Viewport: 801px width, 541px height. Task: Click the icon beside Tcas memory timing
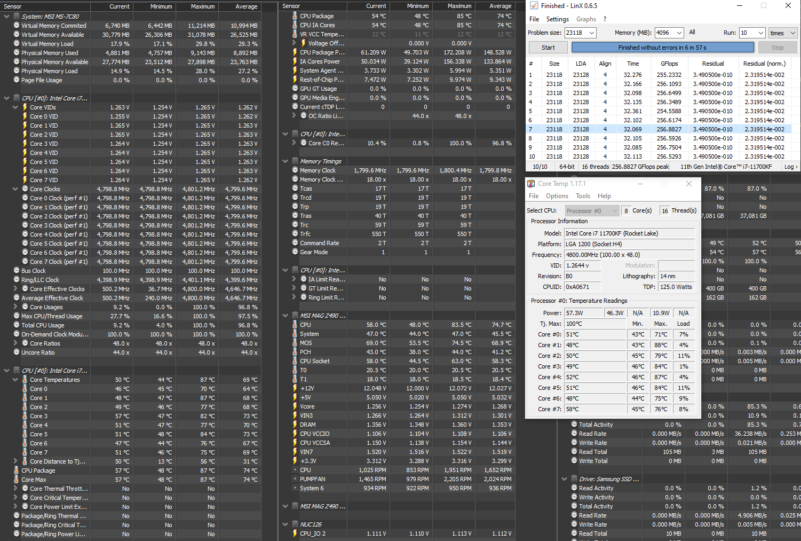click(x=295, y=189)
